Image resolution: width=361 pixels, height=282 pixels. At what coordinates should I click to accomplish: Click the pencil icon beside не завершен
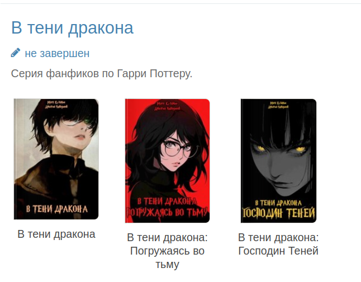click(x=16, y=53)
